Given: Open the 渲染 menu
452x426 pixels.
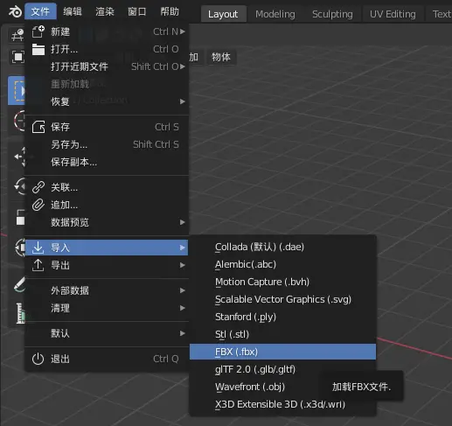Looking at the screenshot, I should pyautogui.click(x=105, y=11).
